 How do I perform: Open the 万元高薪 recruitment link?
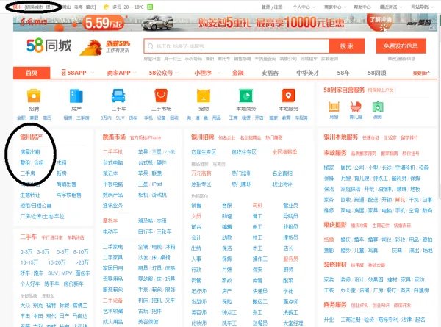click(201, 173)
